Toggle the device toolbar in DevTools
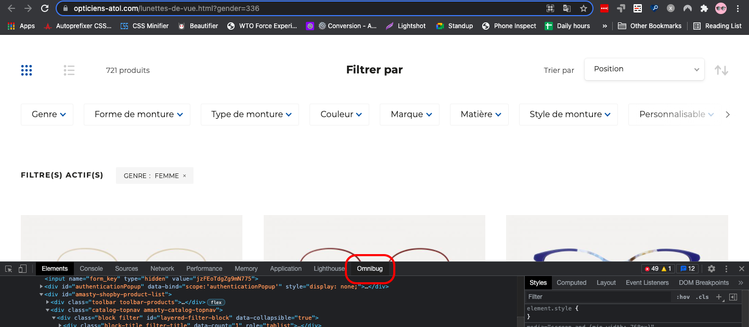 (x=22, y=269)
